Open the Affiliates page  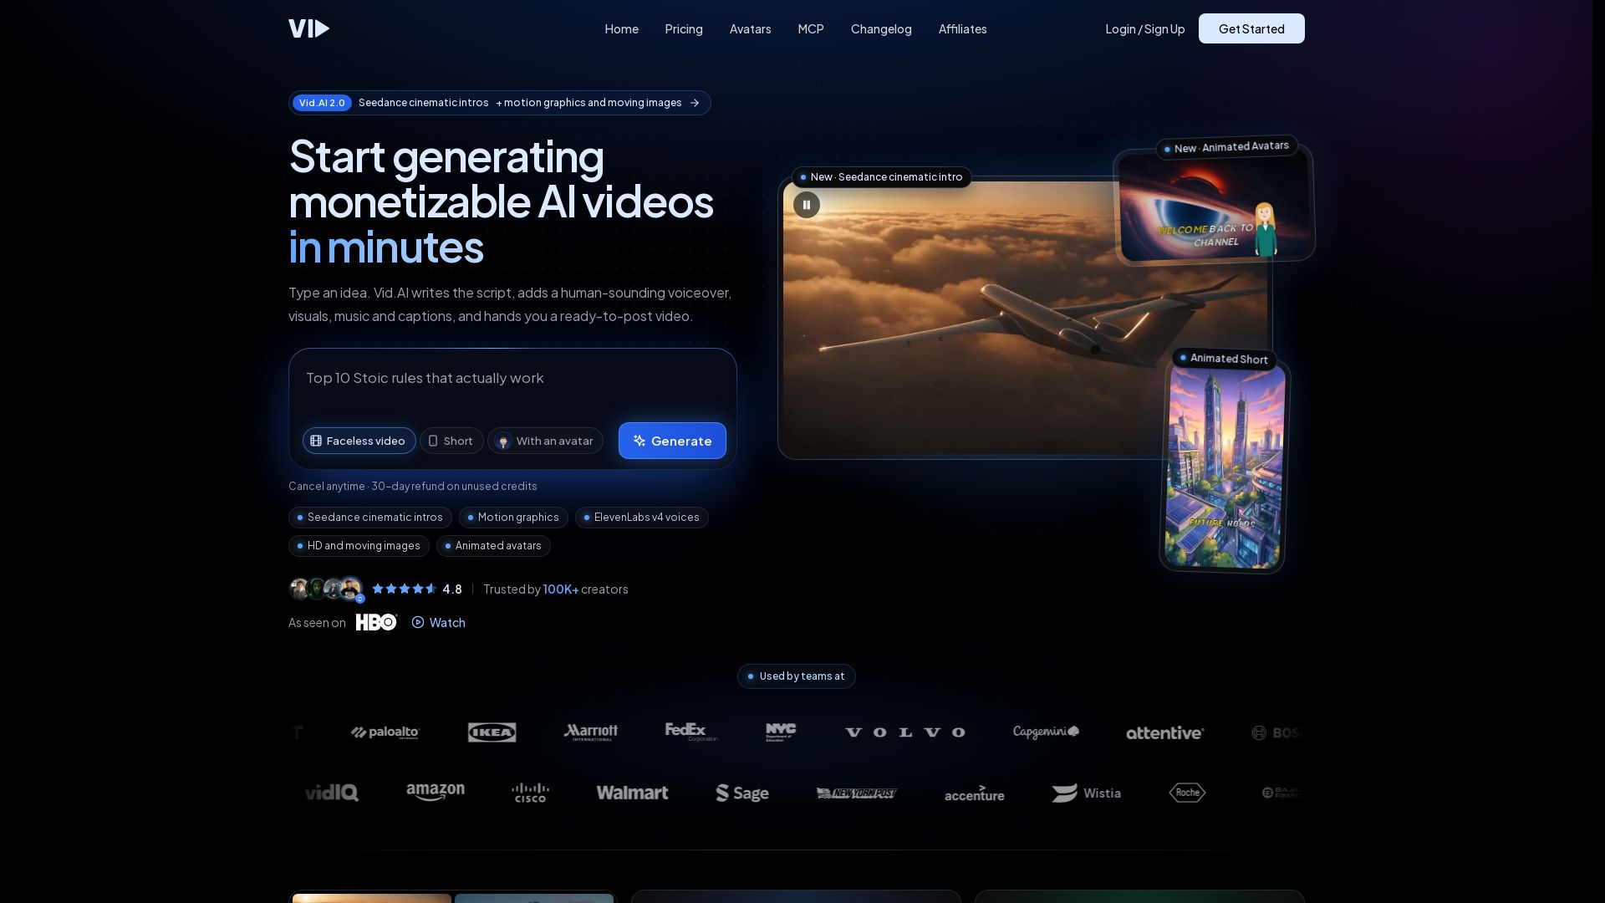coord(963,28)
